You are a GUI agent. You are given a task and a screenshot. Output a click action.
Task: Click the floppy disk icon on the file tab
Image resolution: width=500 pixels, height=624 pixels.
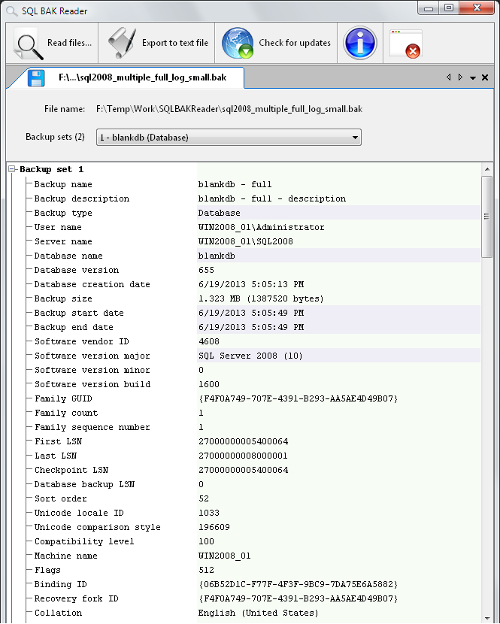[x=36, y=77]
